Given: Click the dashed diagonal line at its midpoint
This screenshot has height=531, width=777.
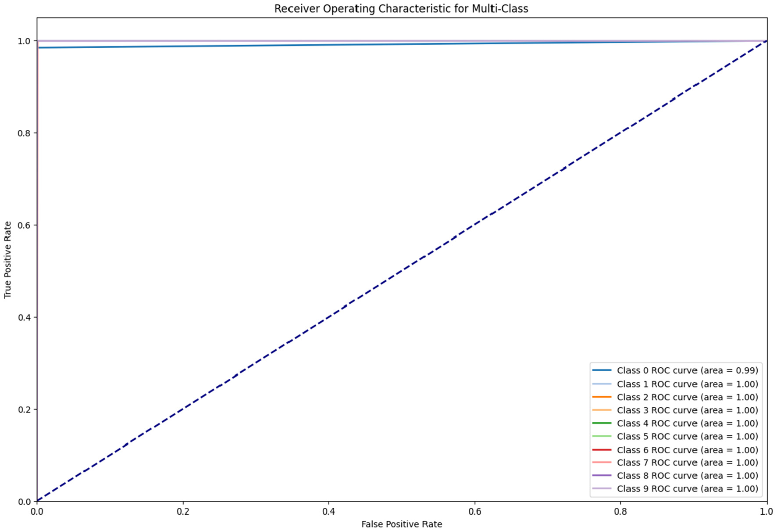Looking at the screenshot, I should (x=402, y=271).
